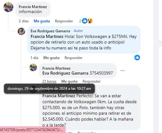Click Responder under the phone number comment

click(x=92, y=81)
